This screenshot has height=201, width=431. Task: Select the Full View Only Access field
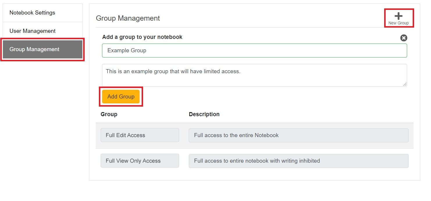[140, 161]
